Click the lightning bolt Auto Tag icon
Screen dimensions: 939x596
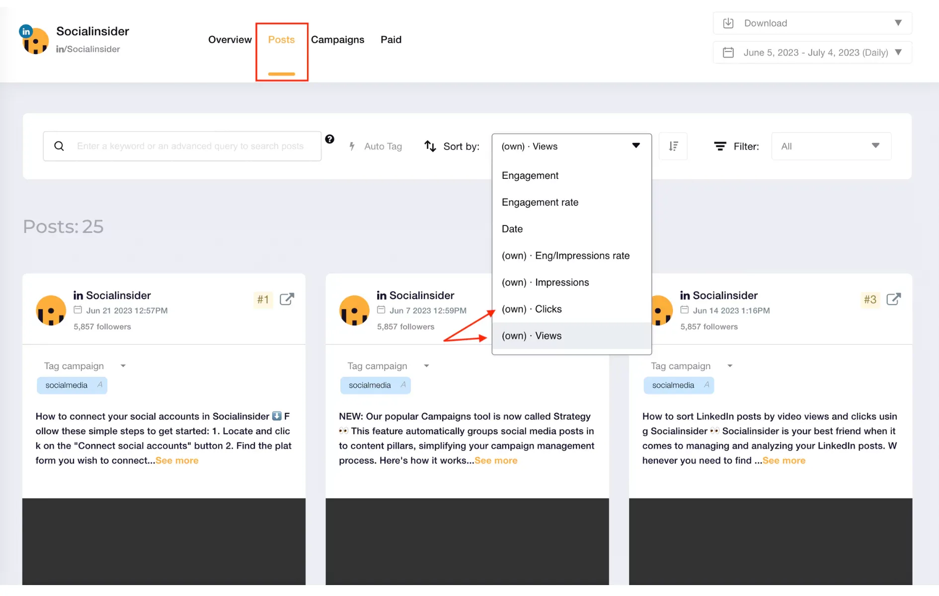[x=352, y=147]
